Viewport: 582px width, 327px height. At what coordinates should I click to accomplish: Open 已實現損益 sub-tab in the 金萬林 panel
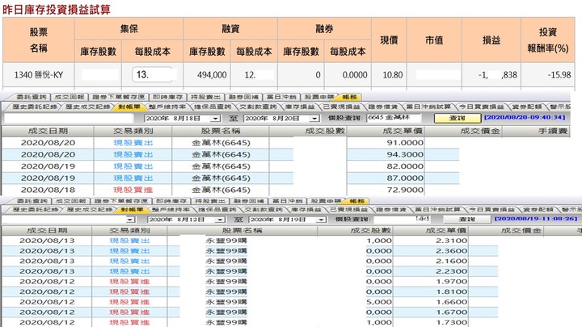(341, 107)
